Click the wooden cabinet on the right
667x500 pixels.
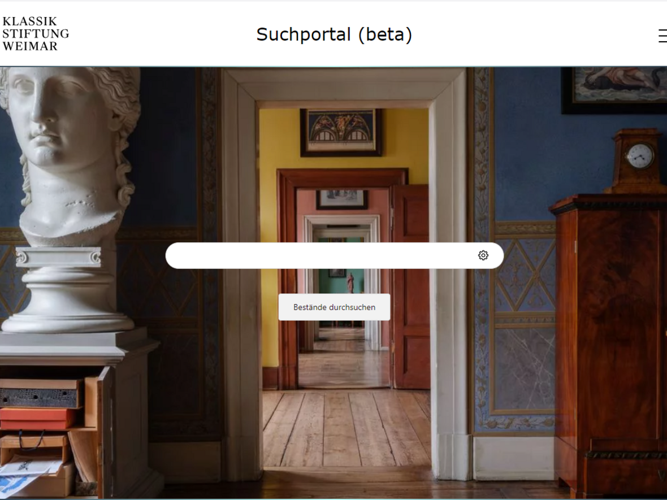coord(610,345)
